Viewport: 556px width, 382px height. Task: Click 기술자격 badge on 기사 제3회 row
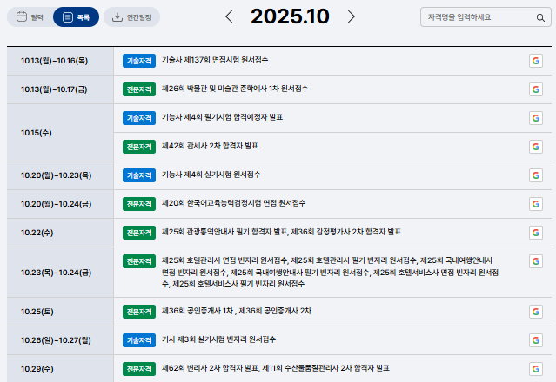[139, 340]
